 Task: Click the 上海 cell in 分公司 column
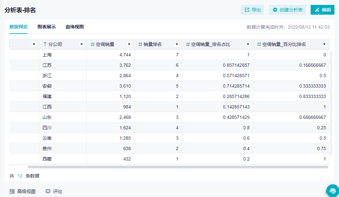(x=47, y=55)
